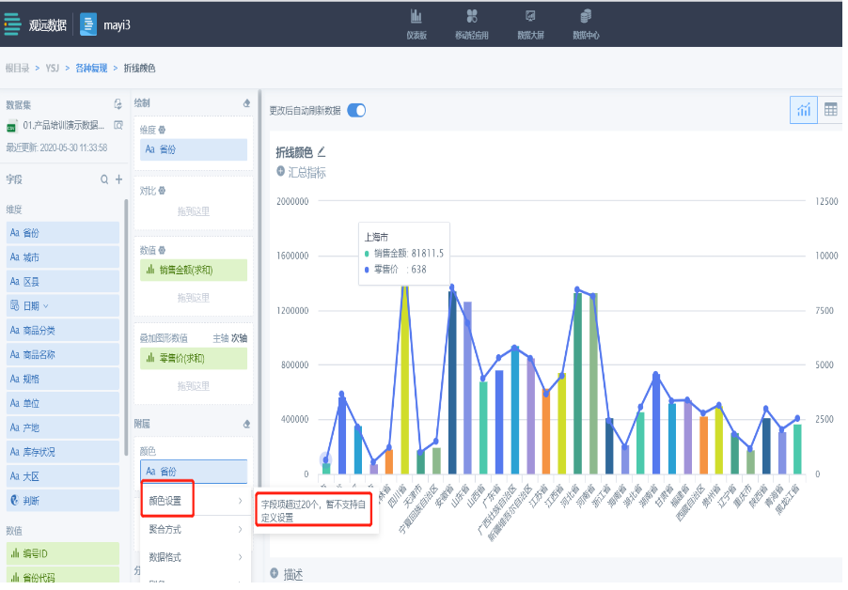Open 数值 settings gear icon

click(x=162, y=250)
